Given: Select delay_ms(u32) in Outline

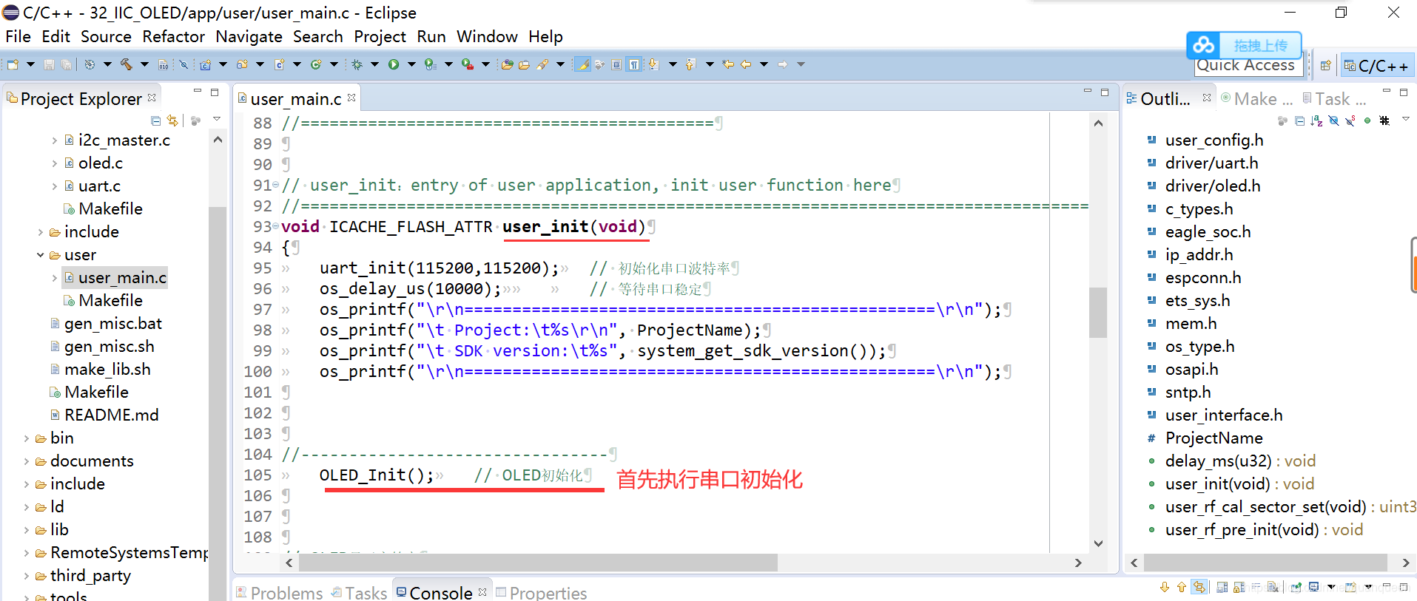Looking at the screenshot, I should point(1240,461).
